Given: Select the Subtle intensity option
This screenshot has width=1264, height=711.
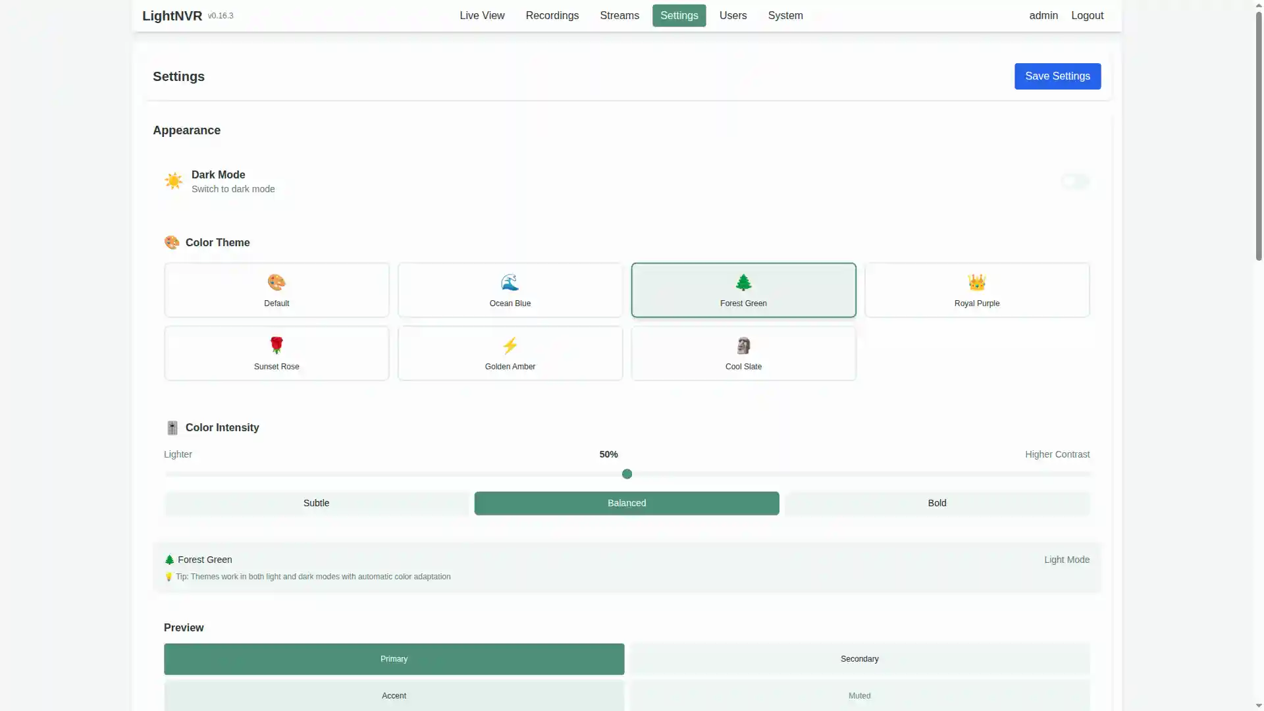Looking at the screenshot, I should click(316, 503).
